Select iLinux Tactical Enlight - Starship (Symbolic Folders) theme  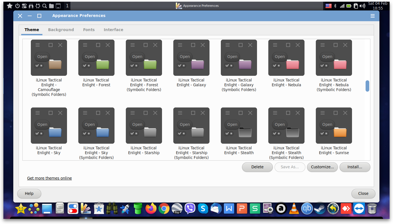click(191, 134)
